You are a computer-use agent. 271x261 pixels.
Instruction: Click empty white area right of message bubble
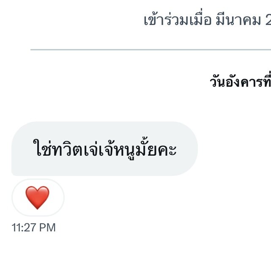click(233, 149)
